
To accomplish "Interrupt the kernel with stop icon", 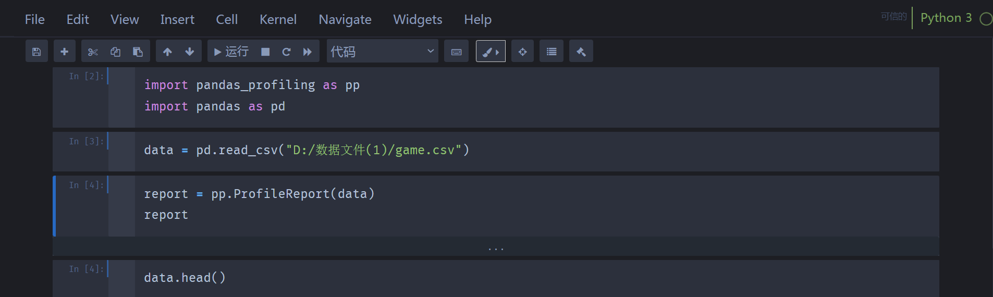I will (265, 52).
